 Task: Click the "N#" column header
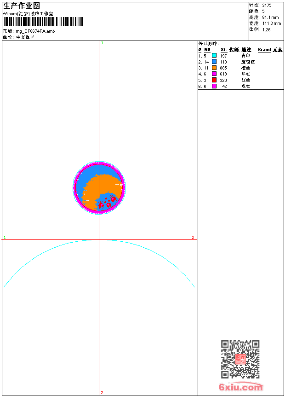click(207, 50)
